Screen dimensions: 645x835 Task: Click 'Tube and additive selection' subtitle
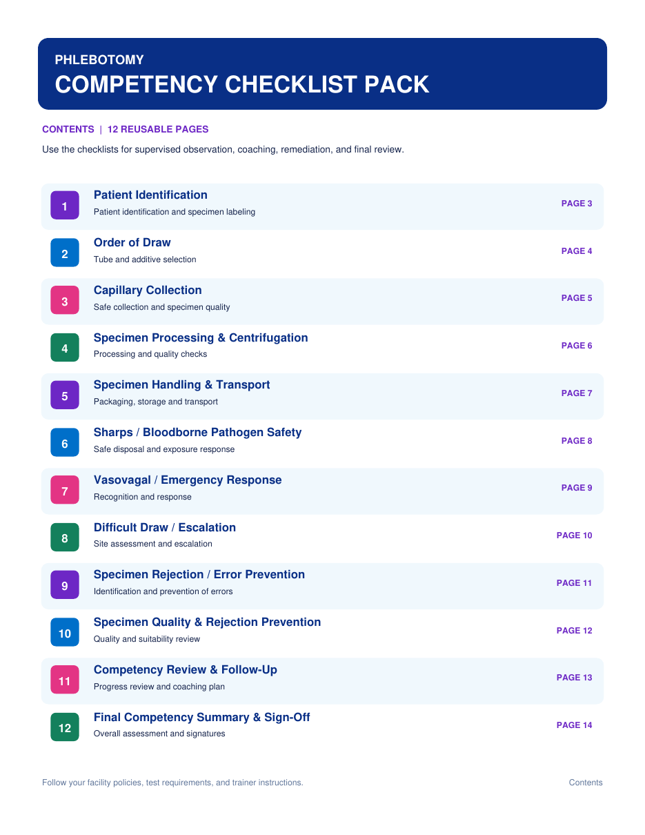tap(145, 259)
